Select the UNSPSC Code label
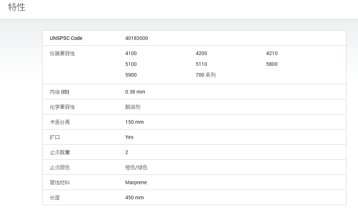The width and height of the screenshot is (358, 218). pyautogui.click(x=66, y=38)
